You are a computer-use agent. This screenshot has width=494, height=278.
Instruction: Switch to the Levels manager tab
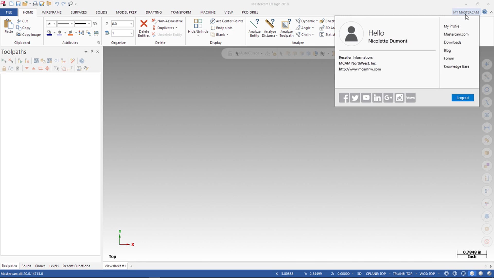pos(54,266)
